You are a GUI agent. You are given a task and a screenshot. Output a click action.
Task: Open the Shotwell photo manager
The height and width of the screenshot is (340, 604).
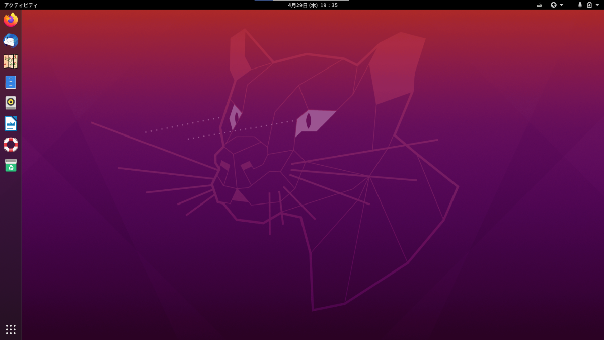pyautogui.click(x=10, y=61)
